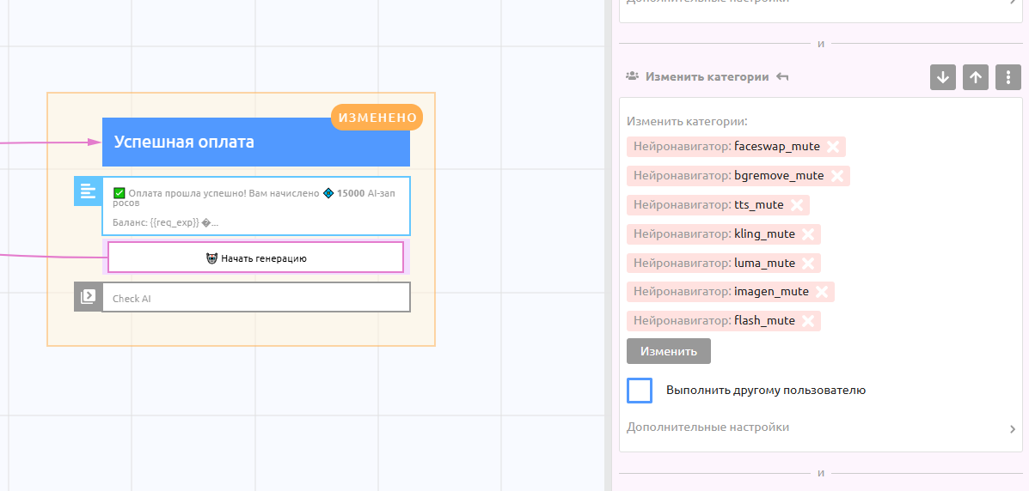
Task: Remove imagen_mute category tag
Action: click(x=821, y=292)
